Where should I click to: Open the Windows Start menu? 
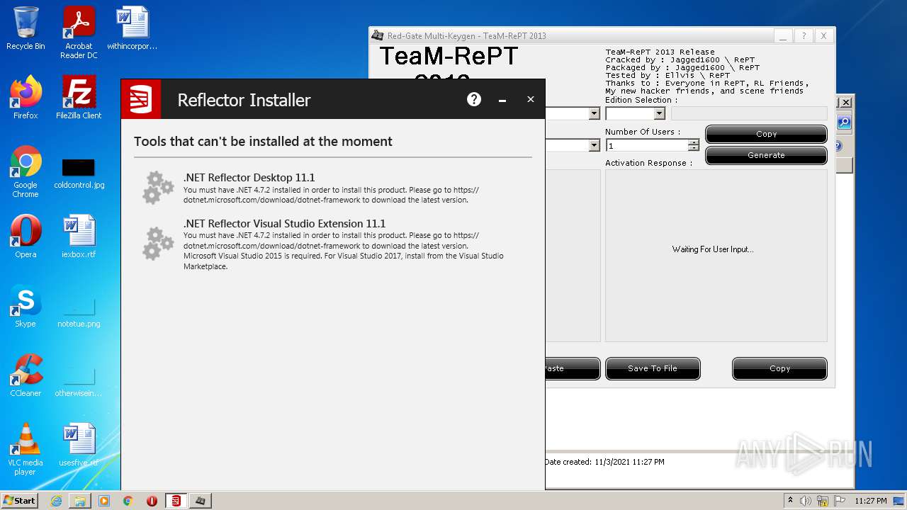[x=19, y=500]
